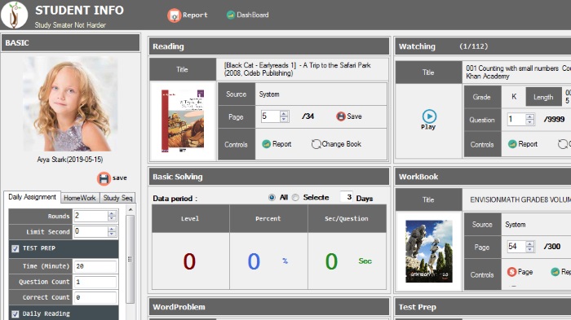This screenshot has height=320, width=571.
Task: Click the Level value 0
Action: click(189, 261)
